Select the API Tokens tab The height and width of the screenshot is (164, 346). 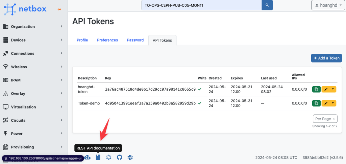[162, 40]
